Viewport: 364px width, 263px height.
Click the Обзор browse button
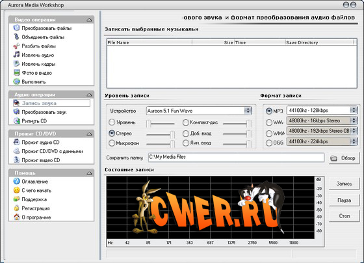pos(344,158)
